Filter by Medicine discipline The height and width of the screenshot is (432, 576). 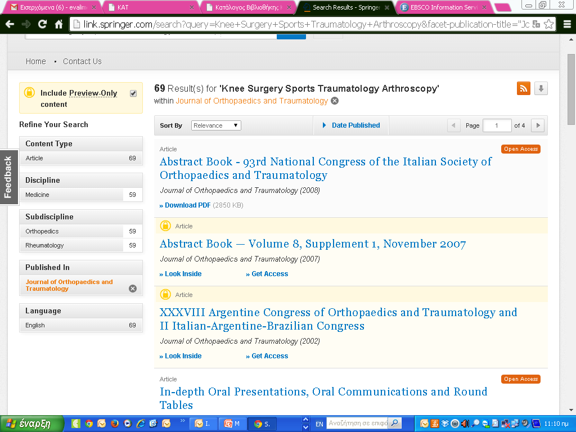click(x=81, y=195)
